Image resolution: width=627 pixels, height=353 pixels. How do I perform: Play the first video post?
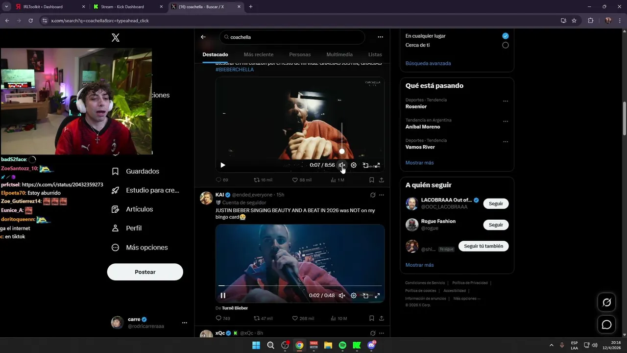223,165
